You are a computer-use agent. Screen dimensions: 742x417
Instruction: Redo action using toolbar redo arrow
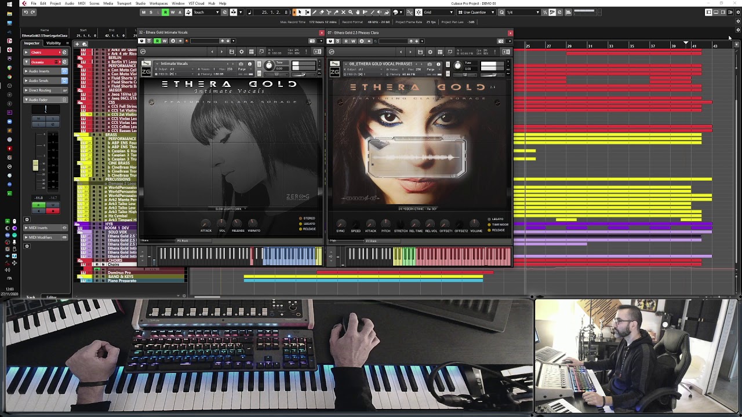33,12
